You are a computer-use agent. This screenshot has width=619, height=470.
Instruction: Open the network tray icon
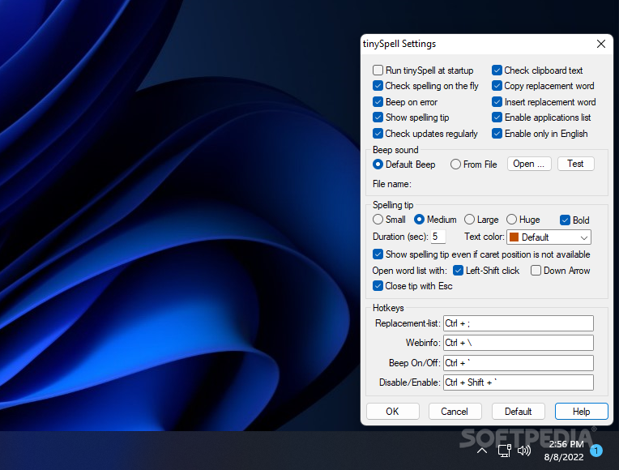(504, 451)
